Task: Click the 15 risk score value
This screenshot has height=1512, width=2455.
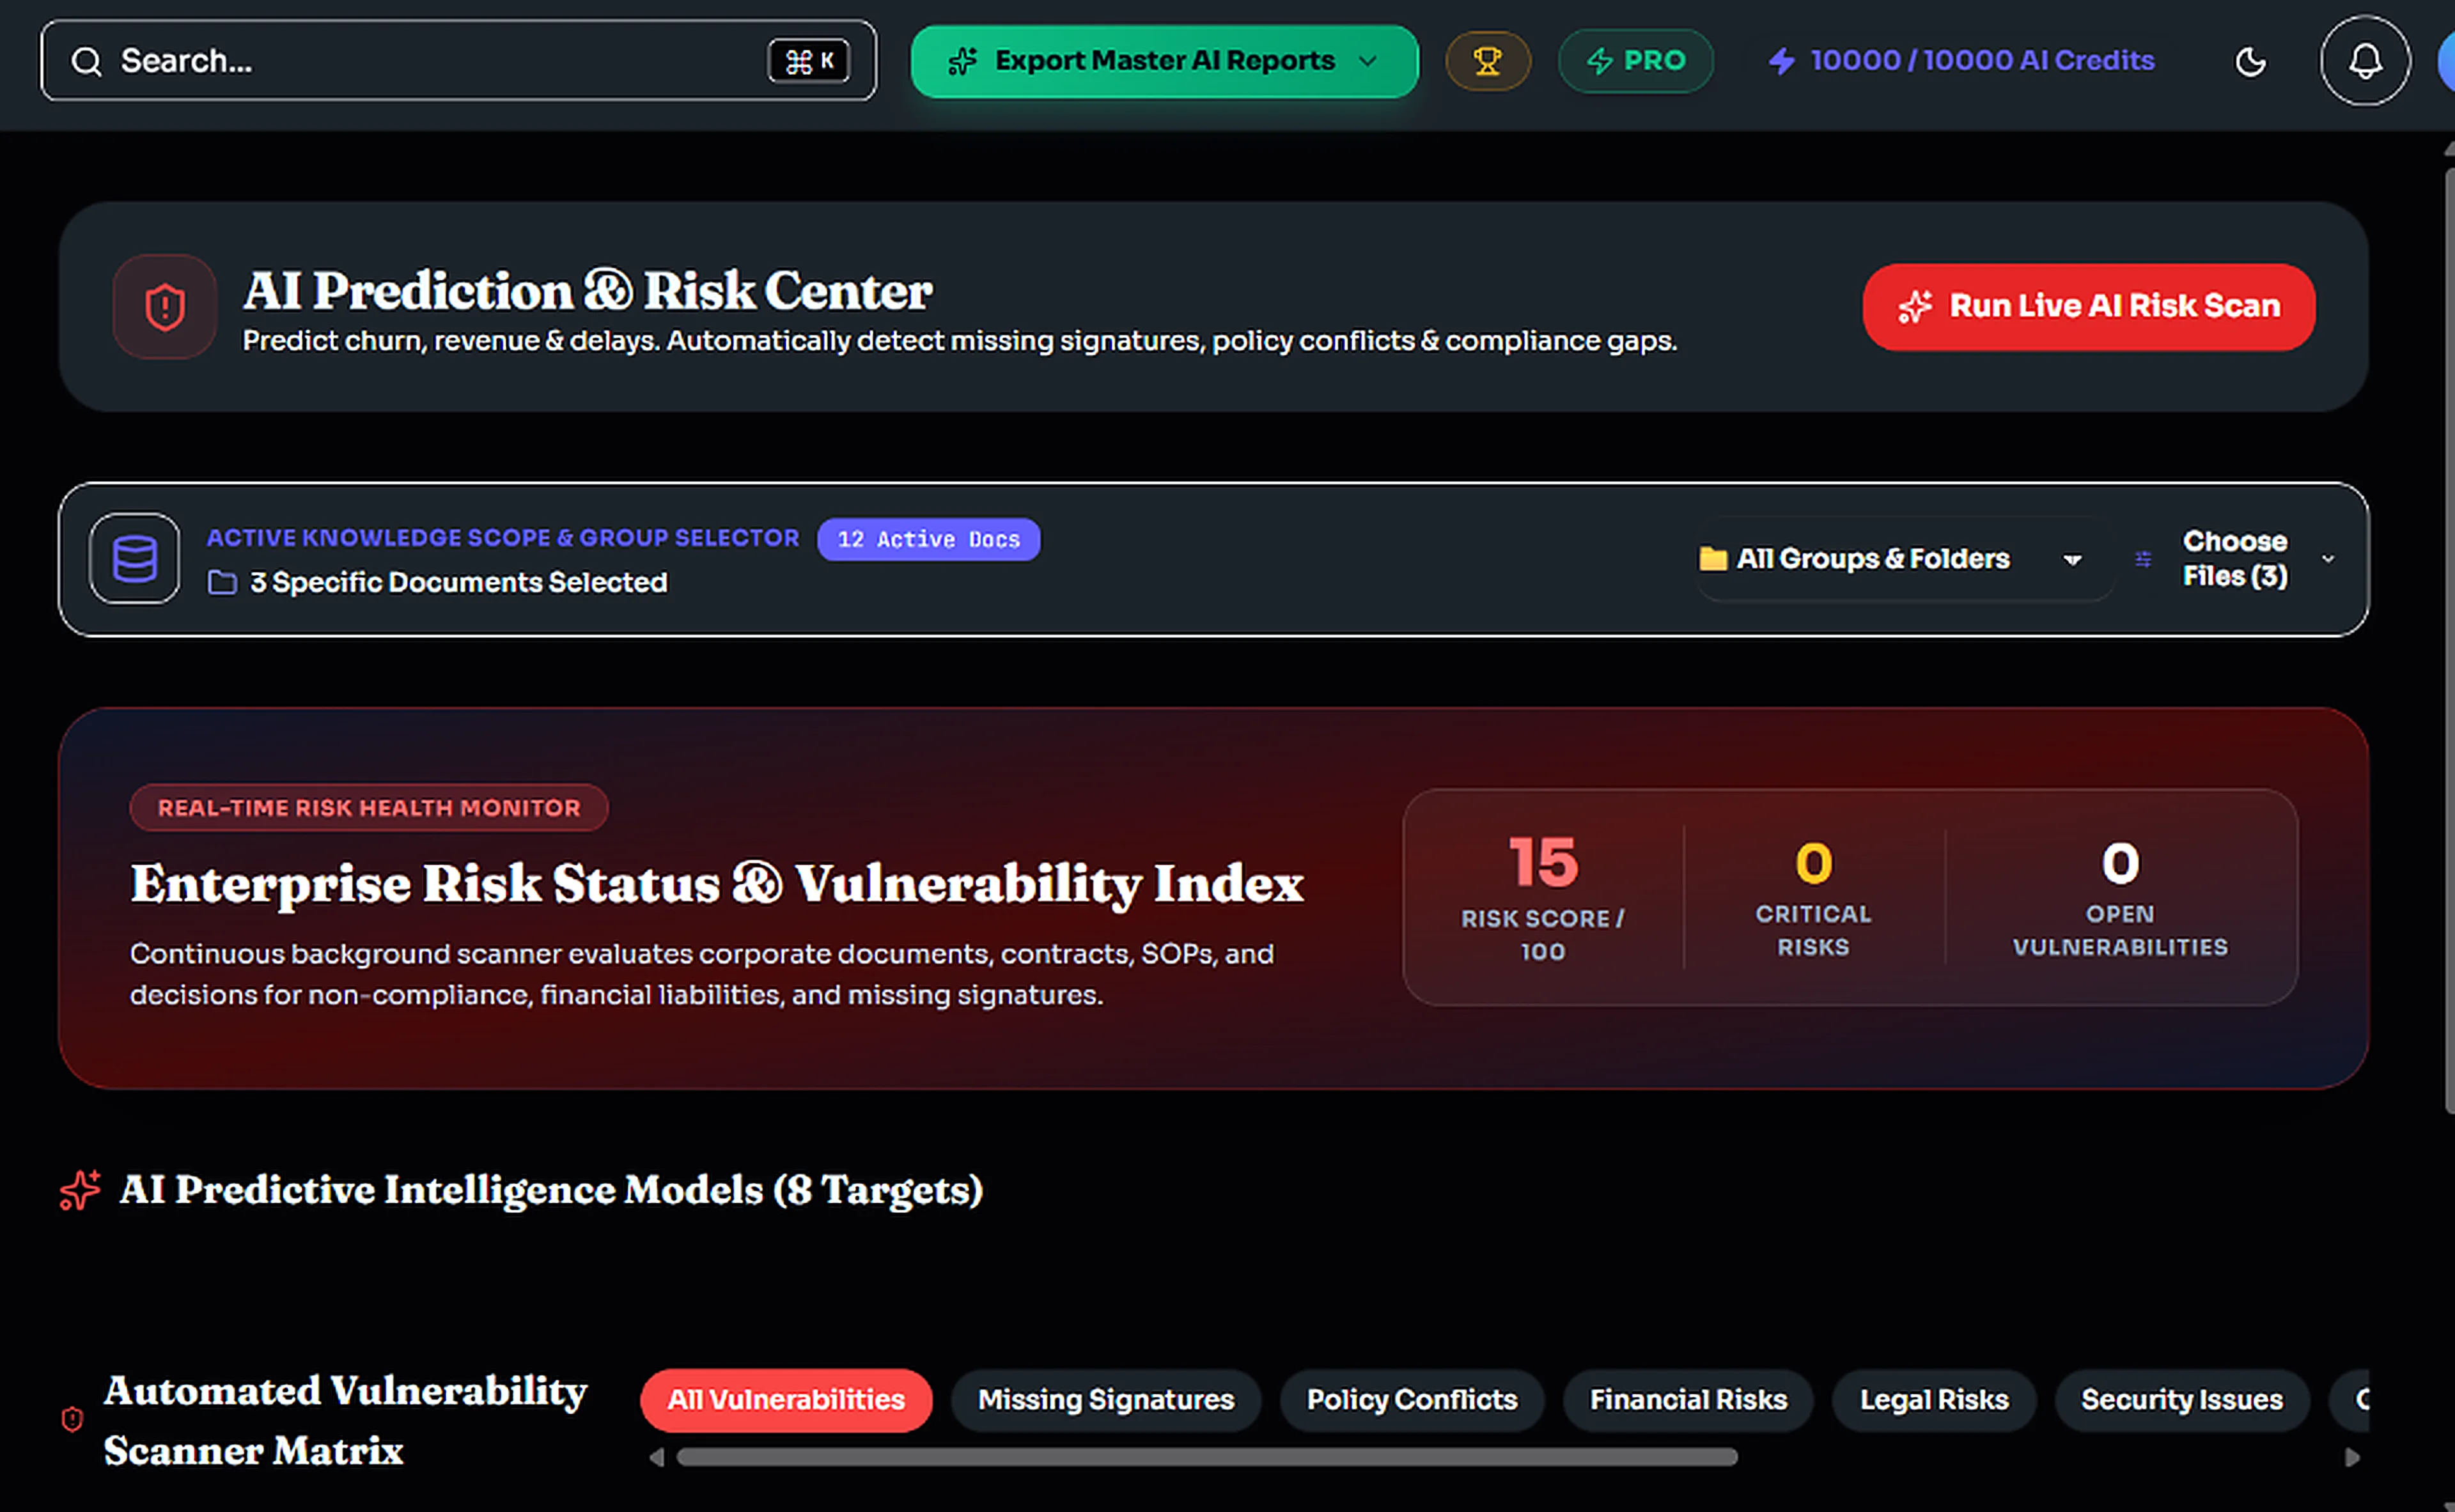Action: 1543,862
